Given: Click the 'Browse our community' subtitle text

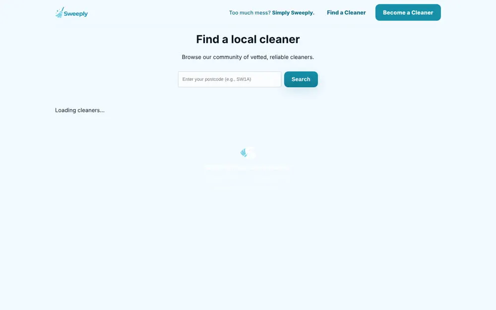Looking at the screenshot, I should coord(248,57).
